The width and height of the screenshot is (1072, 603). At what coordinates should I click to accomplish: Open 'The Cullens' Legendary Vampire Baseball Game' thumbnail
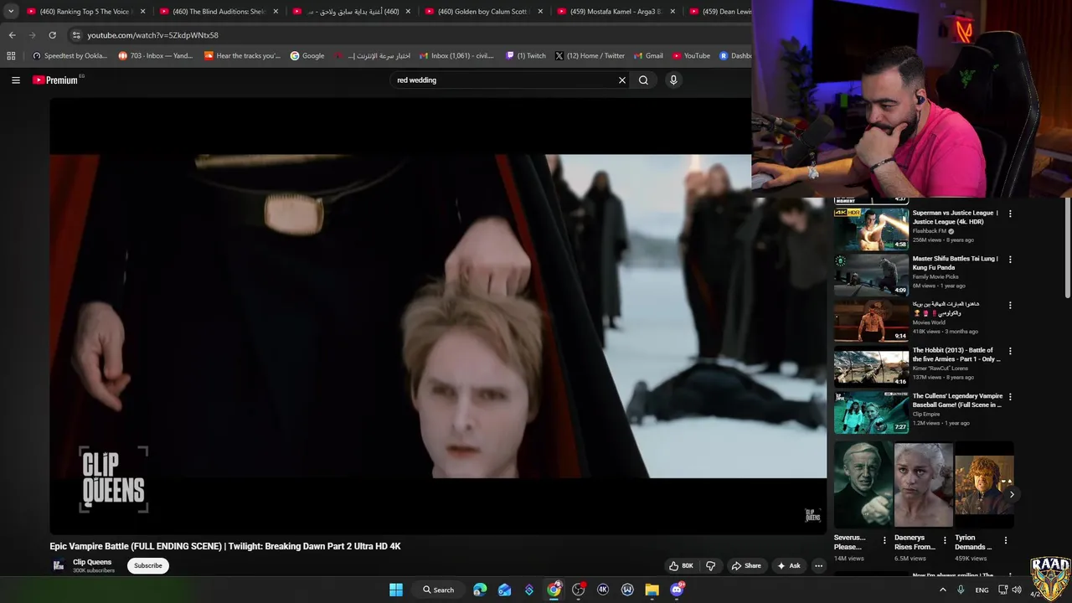(x=871, y=412)
